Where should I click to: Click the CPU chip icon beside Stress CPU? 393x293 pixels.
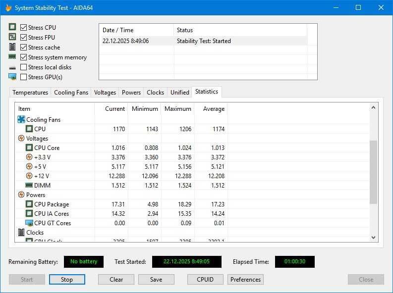(x=12, y=27)
